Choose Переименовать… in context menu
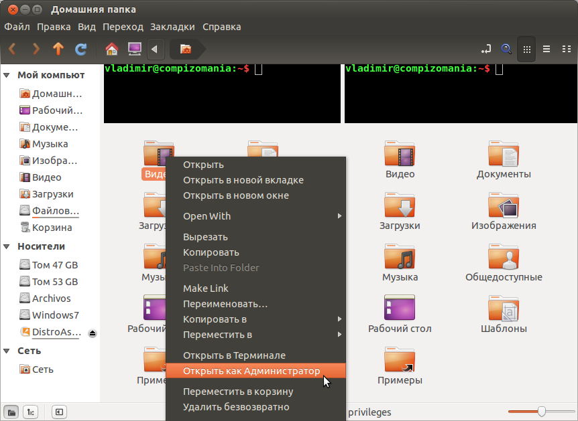Screen dimensions: 578x421 point(256,304)
